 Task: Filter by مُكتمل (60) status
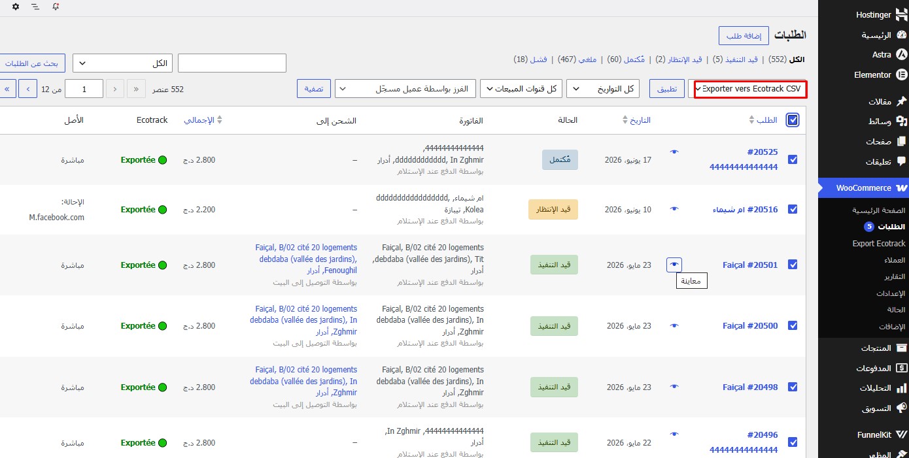click(626, 59)
